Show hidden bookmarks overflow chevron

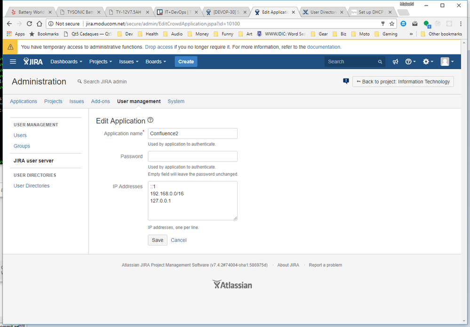(411, 34)
